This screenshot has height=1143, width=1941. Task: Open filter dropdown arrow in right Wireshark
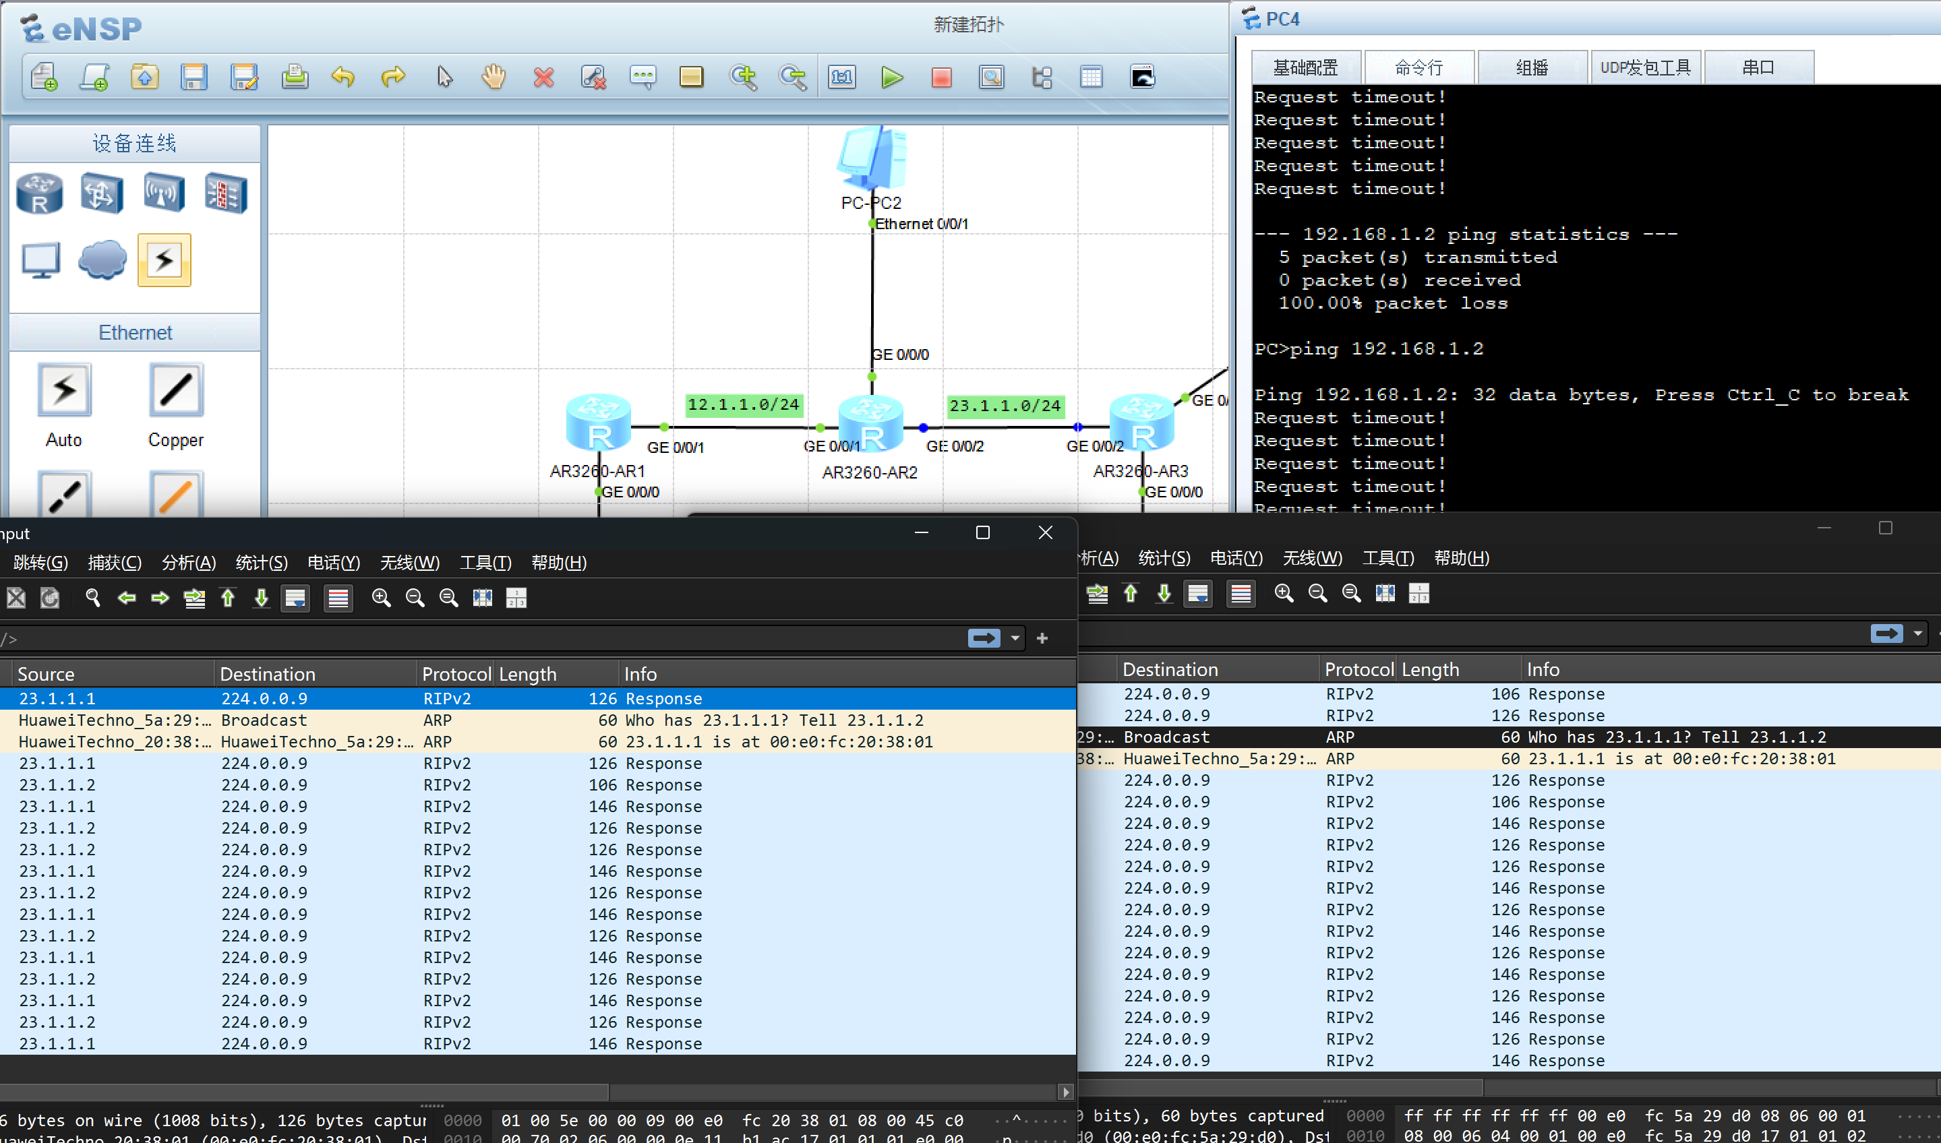[x=1917, y=634]
